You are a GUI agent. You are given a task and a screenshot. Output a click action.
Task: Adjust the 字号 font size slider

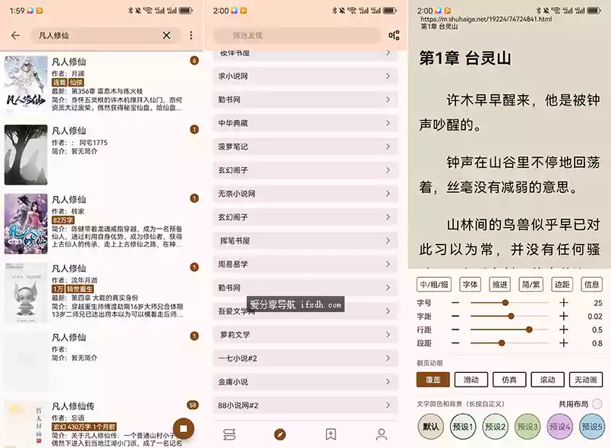tap(504, 302)
